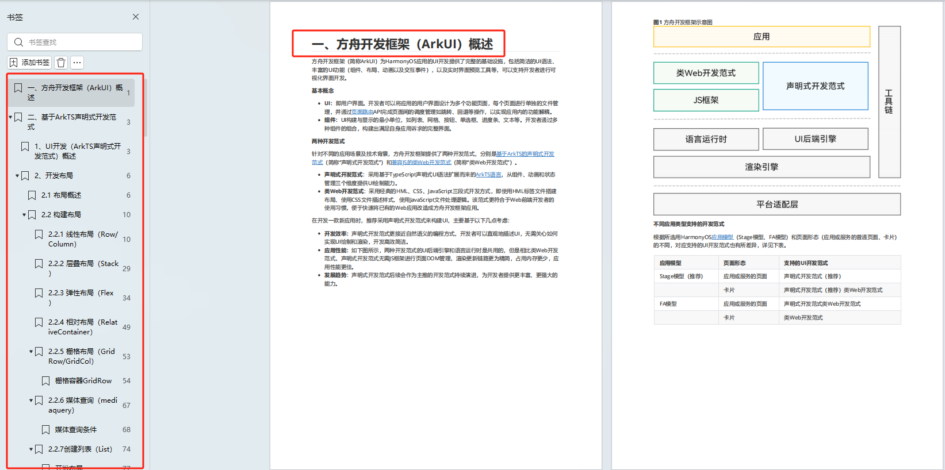Click bookmark icon beside 2.2.5 栅格布局
Viewport: 945px width, 470px height.
39,352
